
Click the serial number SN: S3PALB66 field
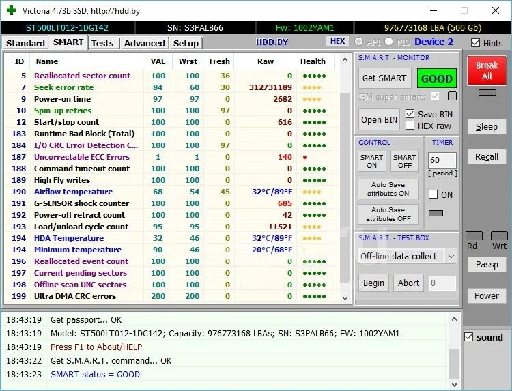[x=195, y=28]
